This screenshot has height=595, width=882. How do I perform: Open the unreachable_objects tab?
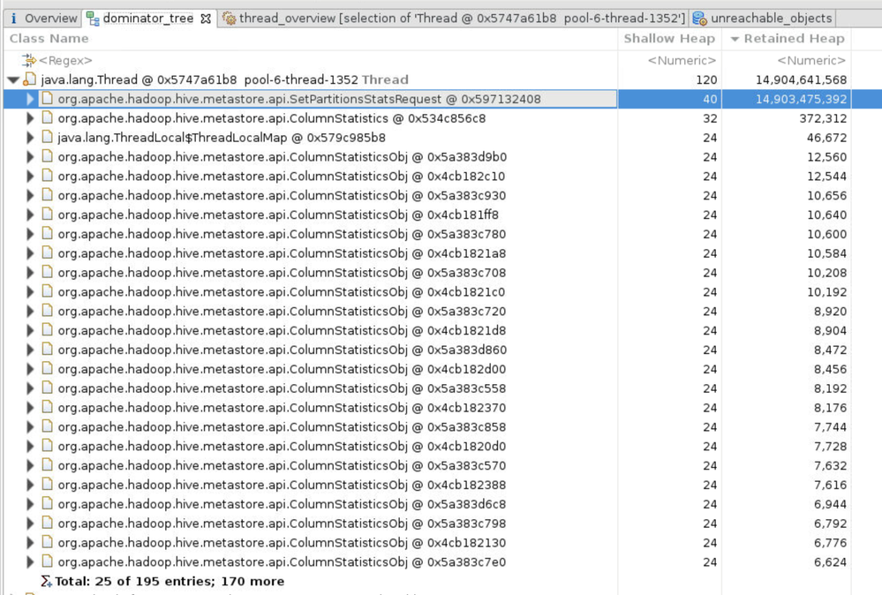click(763, 19)
